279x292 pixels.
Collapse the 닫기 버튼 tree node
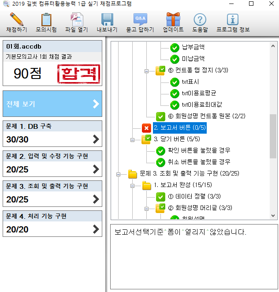(x=133, y=139)
